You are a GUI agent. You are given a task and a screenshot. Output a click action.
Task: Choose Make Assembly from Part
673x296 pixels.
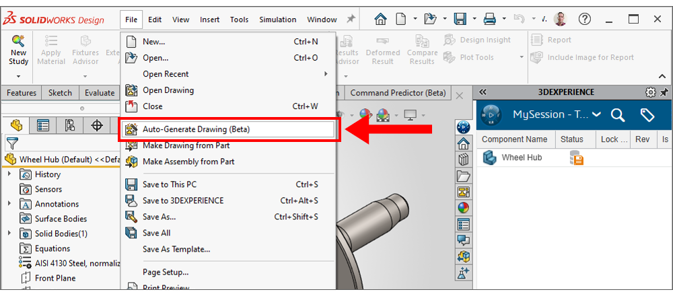click(227, 161)
